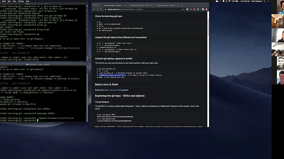The height and width of the screenshot is (159, 284).
Task: Switch to the first Student Handout browser tab
Action: coord(113,6)
